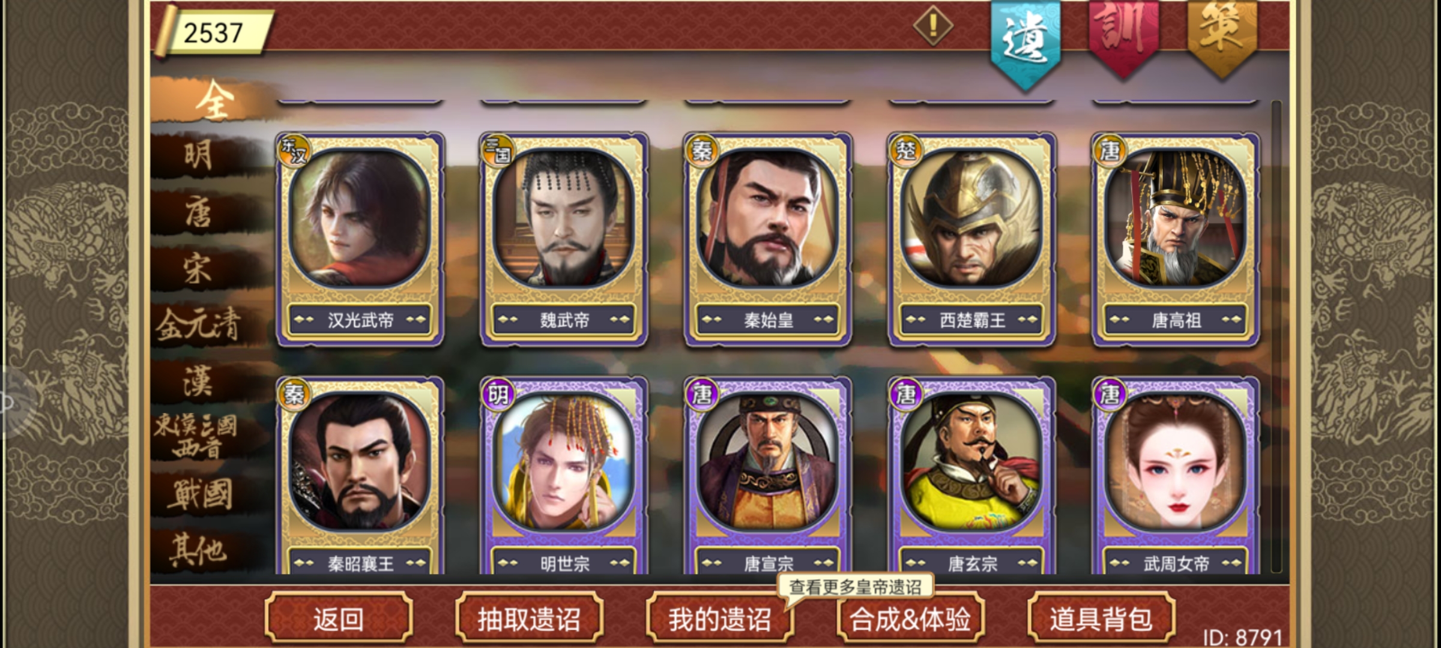Click the card list vertical scrollbar
The image size is (1441, 648).
(x=1276, y=336)
